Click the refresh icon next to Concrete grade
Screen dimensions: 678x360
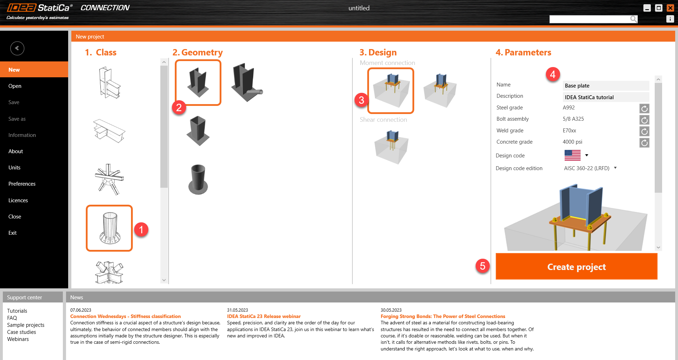coord(644,143)
